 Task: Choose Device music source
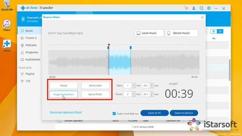point(181,33)
